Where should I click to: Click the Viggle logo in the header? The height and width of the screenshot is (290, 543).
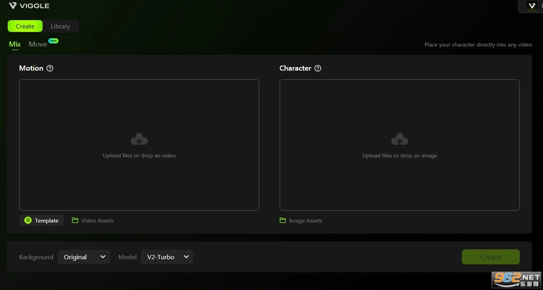pyautogui.click(x=29, y=6)
